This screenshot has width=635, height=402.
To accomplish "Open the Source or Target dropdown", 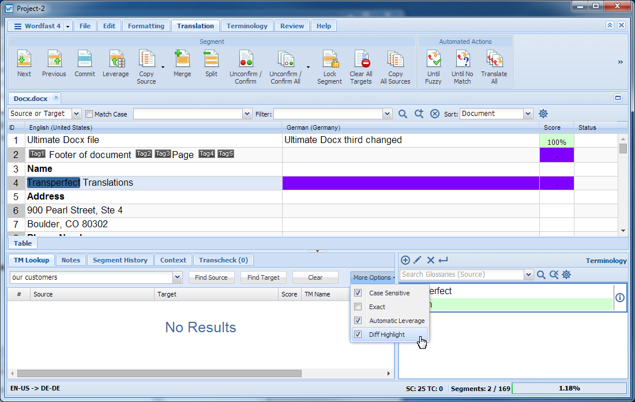I will click(76, 114).
